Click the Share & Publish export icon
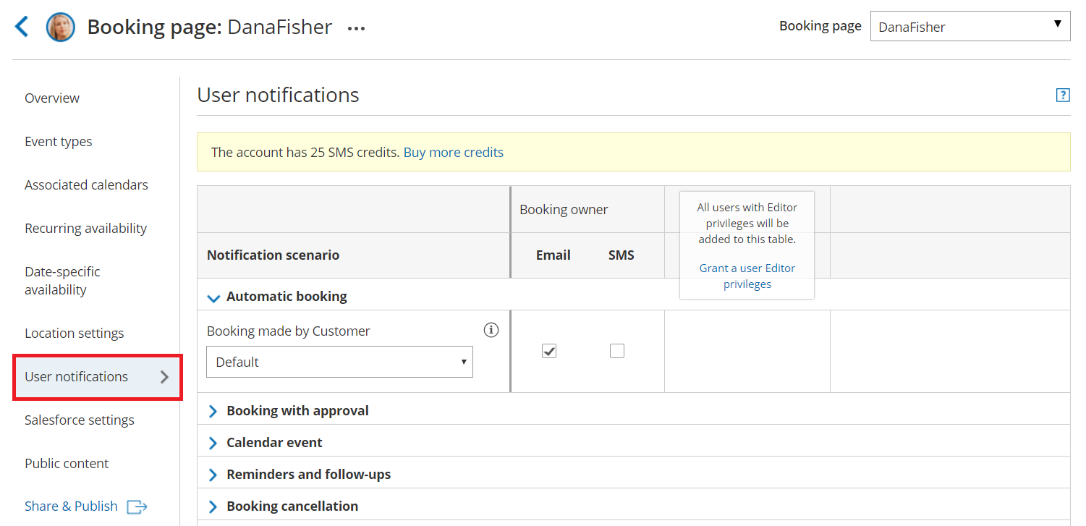 (137, 506)
